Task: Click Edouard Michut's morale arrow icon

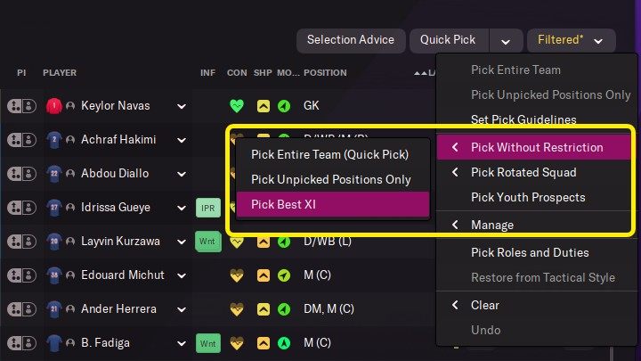Action: [283, 275]
